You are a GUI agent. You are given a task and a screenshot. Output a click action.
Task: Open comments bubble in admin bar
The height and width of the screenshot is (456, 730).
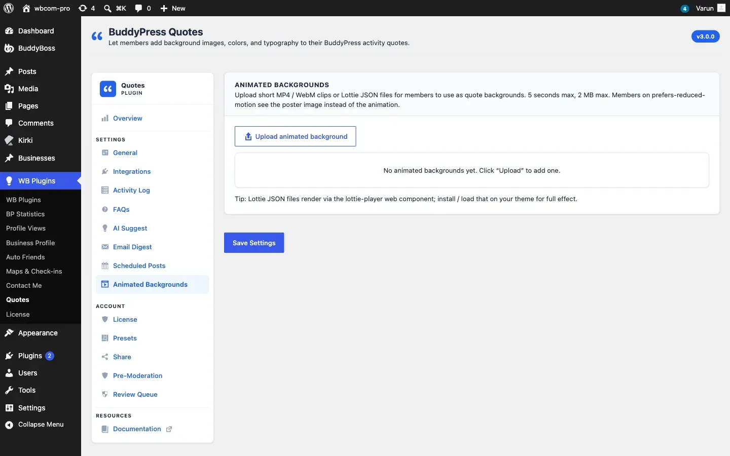point(143,8)
